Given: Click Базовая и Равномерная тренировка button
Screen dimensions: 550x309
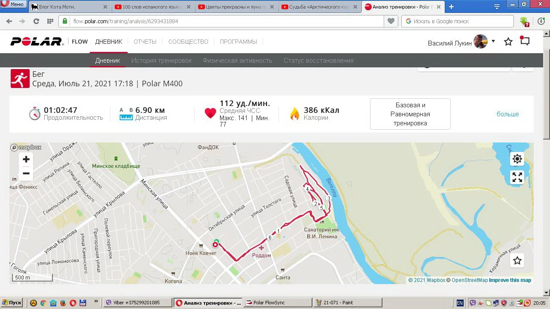Looking at the screenshot, I should [x=410, y=114].
